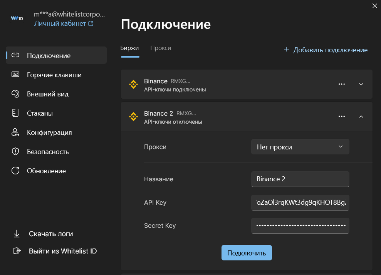Viewport: 381px width, 275px height.
Task: Select the Биржи tab
Action: coord(130,48)
